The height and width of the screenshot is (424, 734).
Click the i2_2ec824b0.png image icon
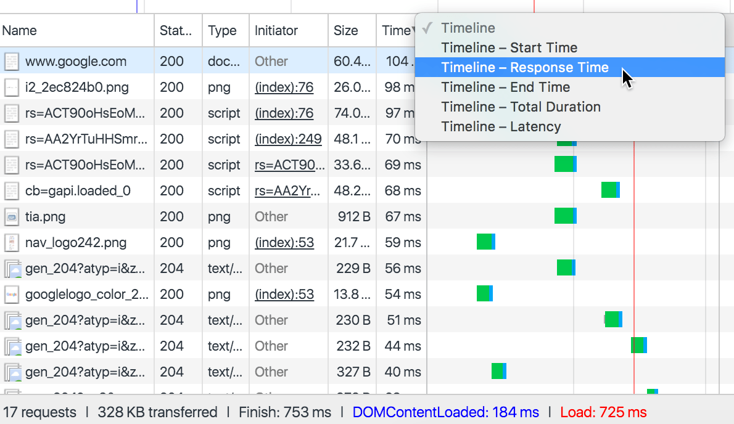coord(12,88)
